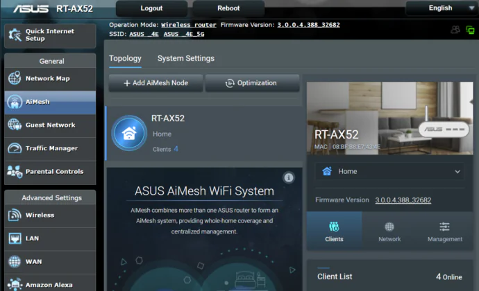Open the ASUS_4E_5G SSID link
The height and width of the screenshot is (291, 479).
pyautogui.click(x=184, y=34)
